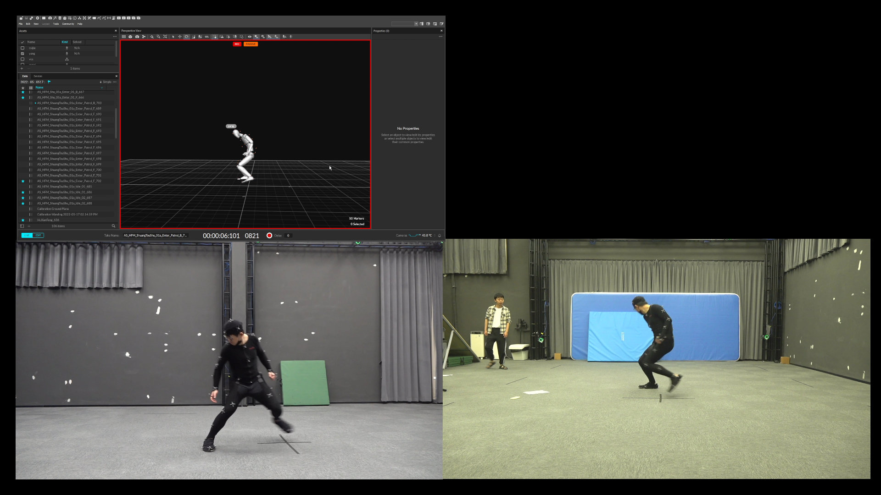The width and height of the screenshot is (881, 495).
Task: Click the settings gear icon in top toolbar
Action: pyautogui.click(x=38, y=18)
